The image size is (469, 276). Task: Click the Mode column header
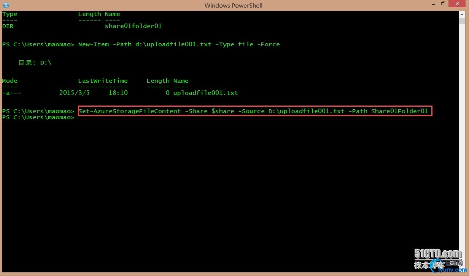click(10, 81)
